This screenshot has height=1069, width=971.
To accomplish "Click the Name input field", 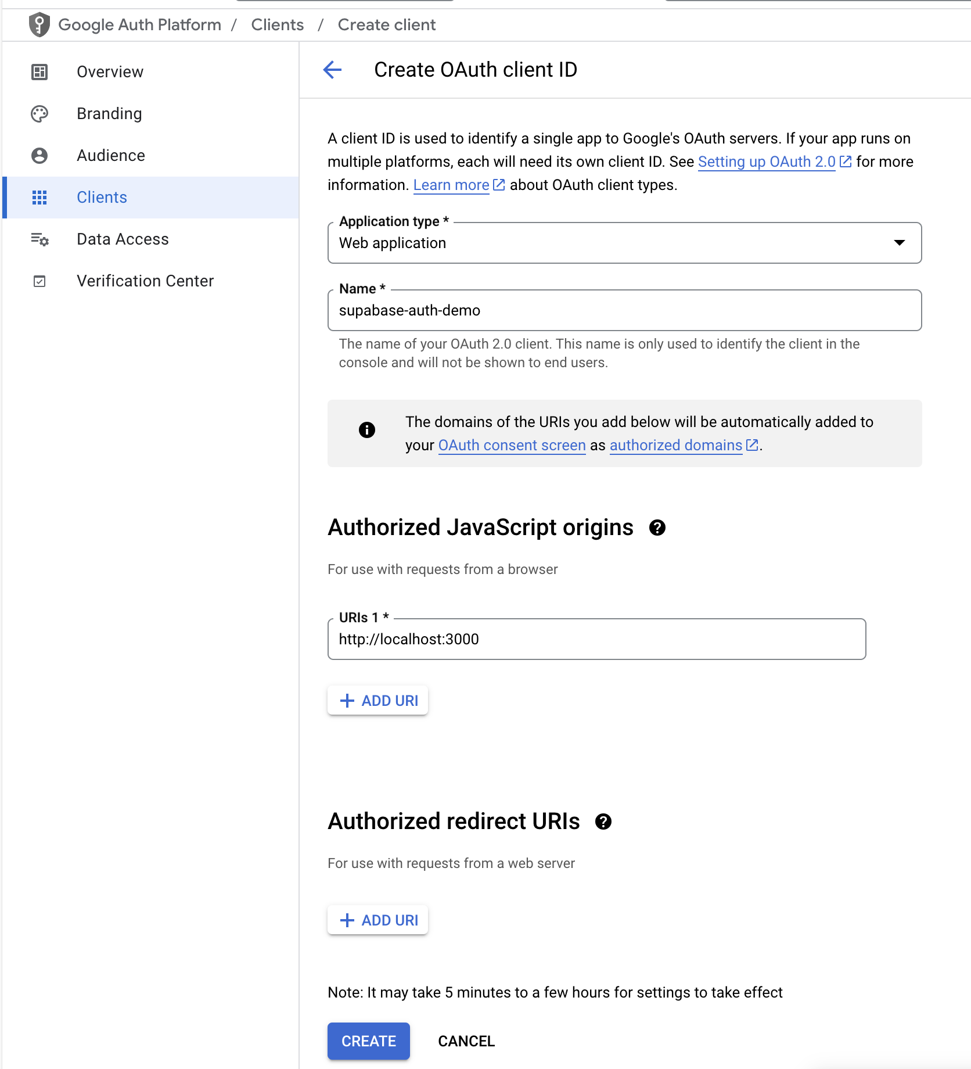I will point(625,310).
